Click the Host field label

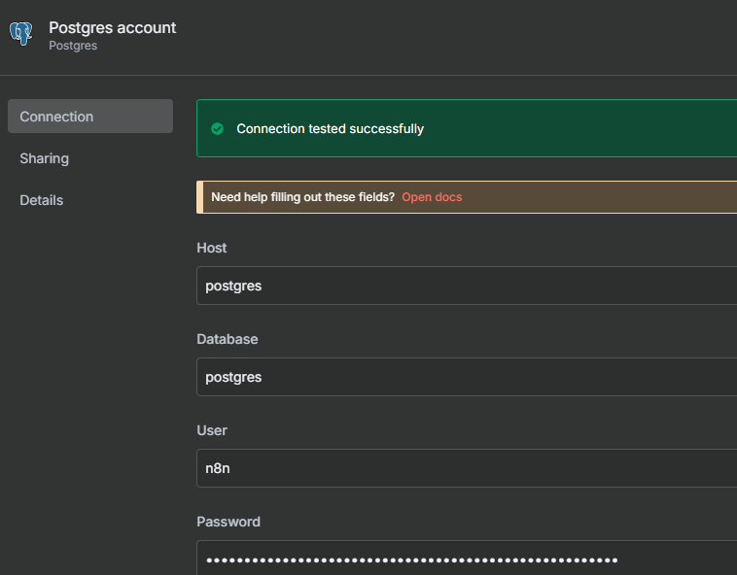click(212, 248)
